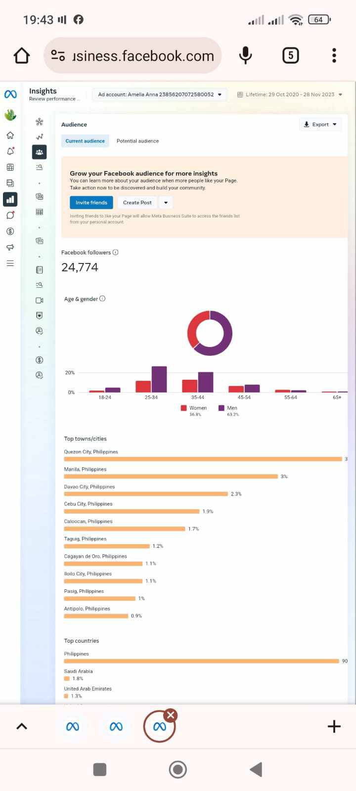Expand the tab group chevron at bottom
The height and width of the screenshot is (791, 356).
[x=22, y=726]
